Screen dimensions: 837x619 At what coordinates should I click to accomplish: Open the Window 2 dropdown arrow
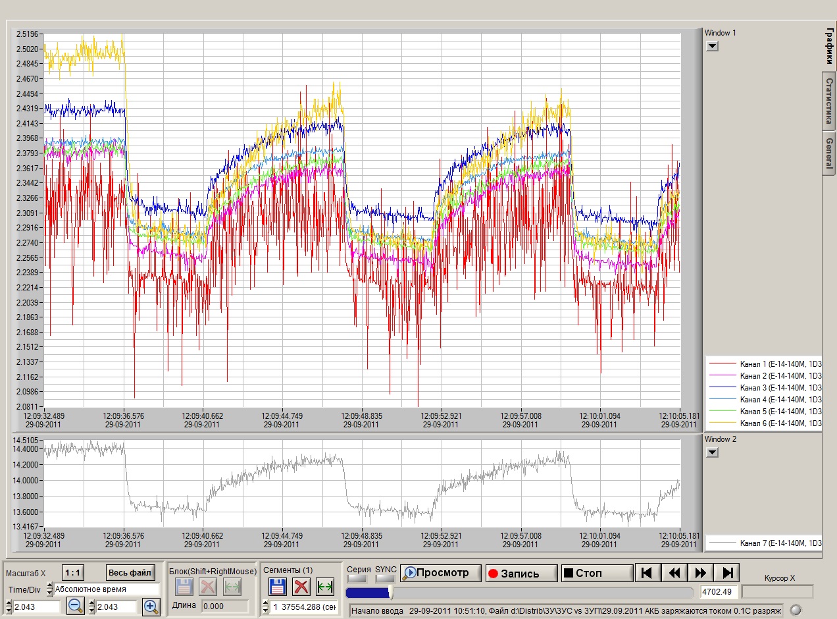[x=712, y=452]
